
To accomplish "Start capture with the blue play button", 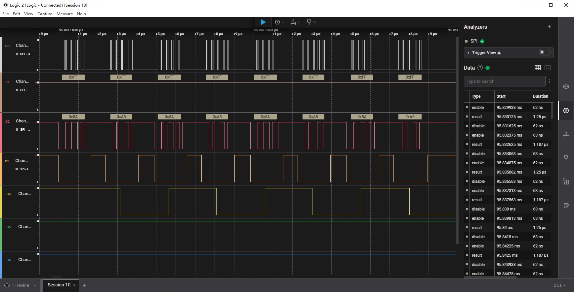I will (x=263, y=22).
